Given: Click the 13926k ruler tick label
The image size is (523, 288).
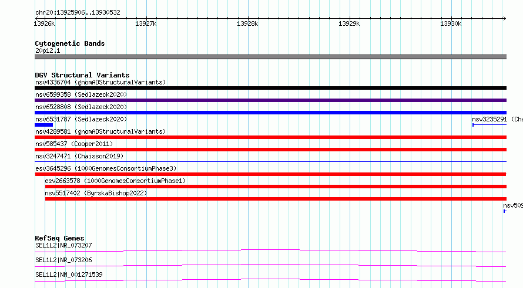Looking at the screenshot, I should pos(44,23).
